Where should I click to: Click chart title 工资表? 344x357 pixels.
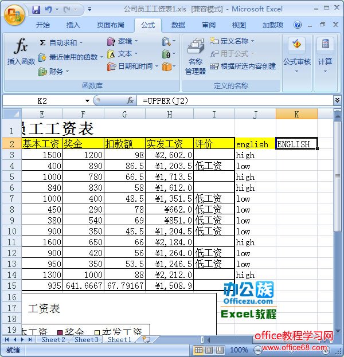44,309
